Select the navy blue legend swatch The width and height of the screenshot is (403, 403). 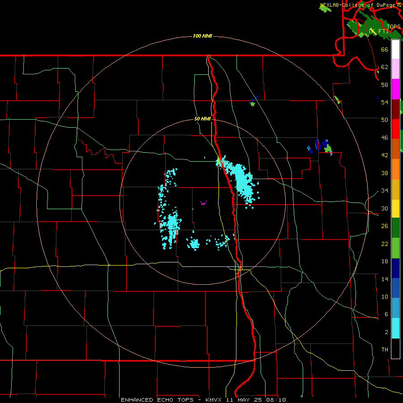click(x=395, y=268)
